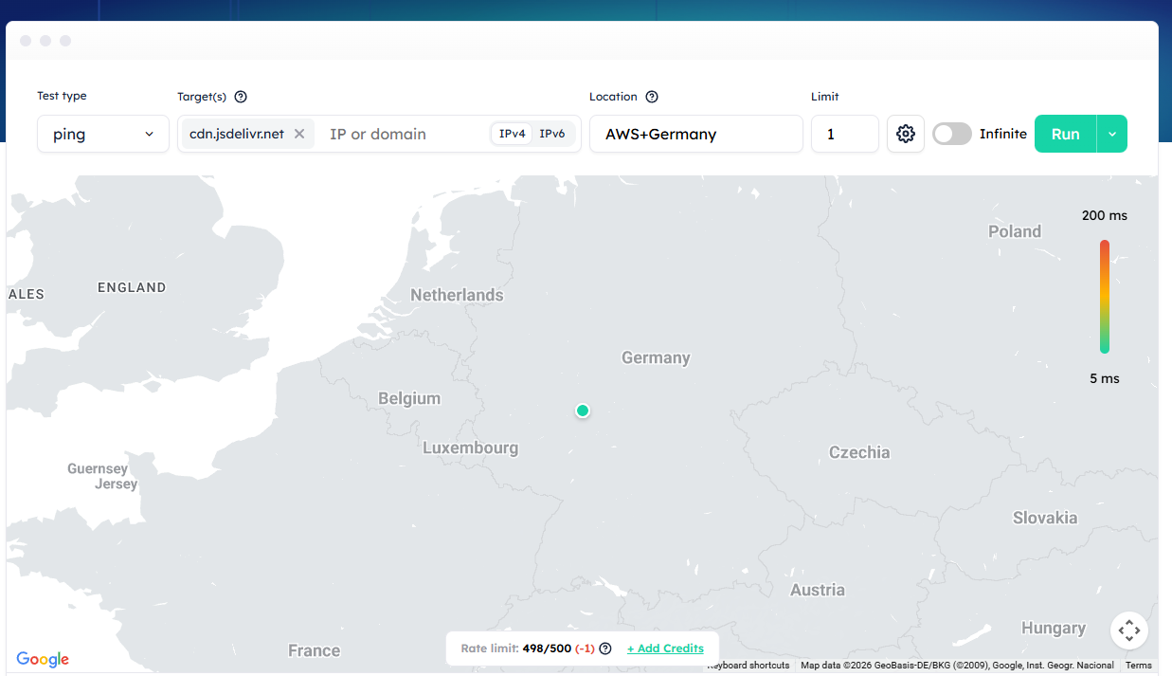Click the Belgium map label
This screenshot has height=676, width=1172.
[409, 398]
